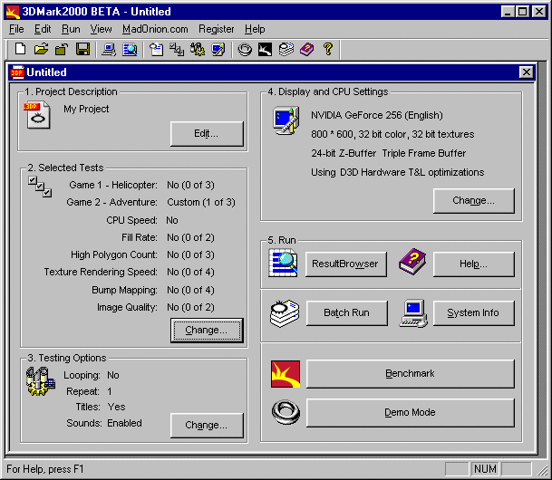Click Change... under Selected Tests
Screen dimensions: 552x480
coord(207,331)
